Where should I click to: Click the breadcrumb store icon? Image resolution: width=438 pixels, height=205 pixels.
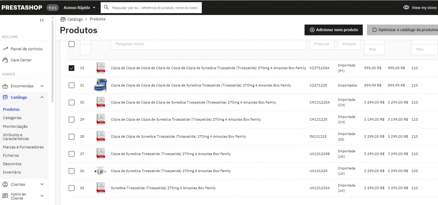coord(63,19)
